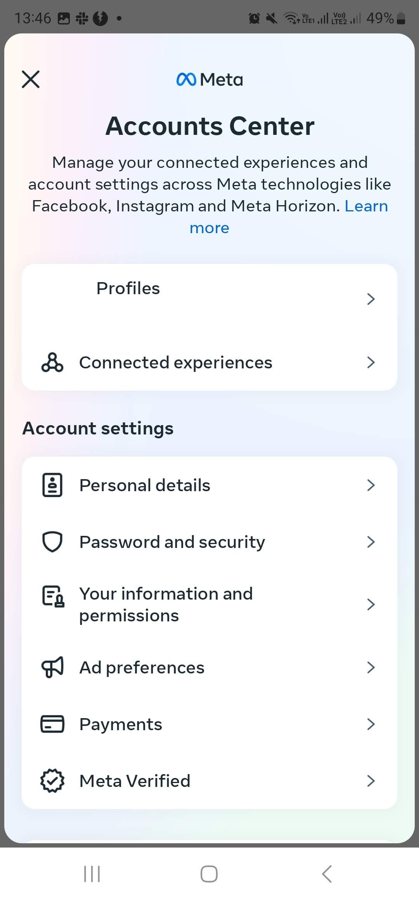Tap the Password and security shield icon
The height and width of the screenshot is (900, 419).
52,542
